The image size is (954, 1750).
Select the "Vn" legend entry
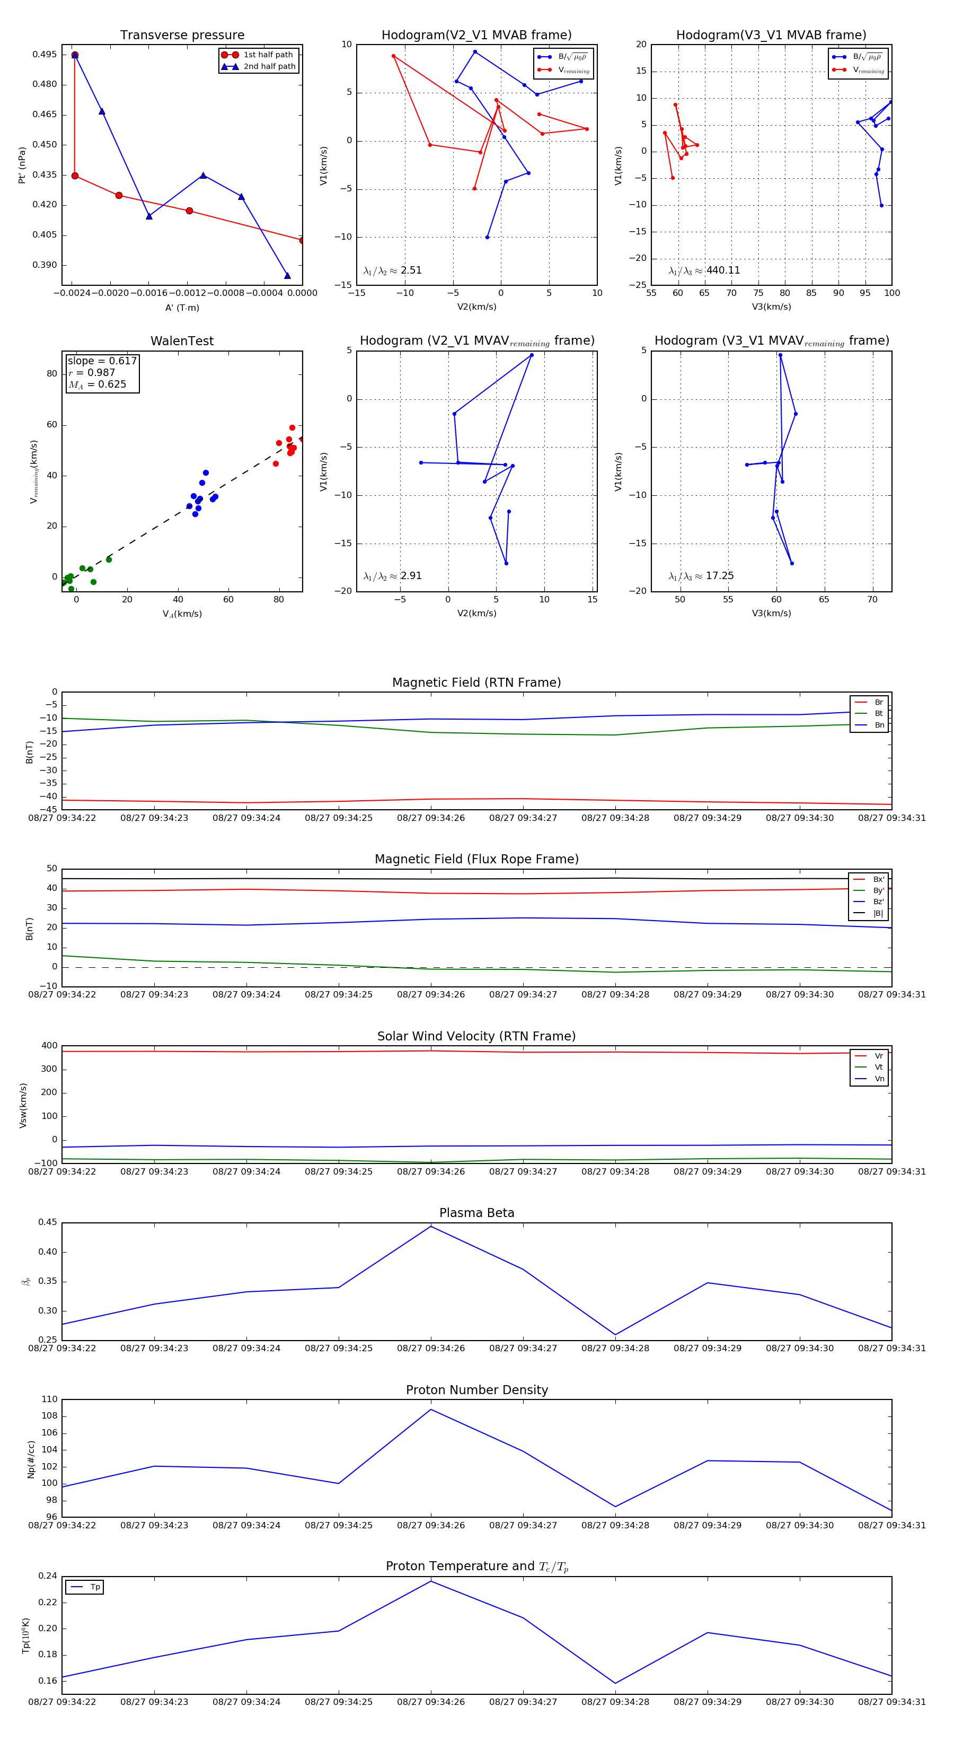[870, 1079]
